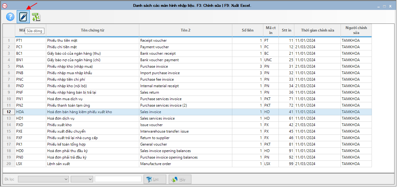Open the first filter condition dropdown
The image size is (397, 187).
pyautogui.click(x=43, y=179)
